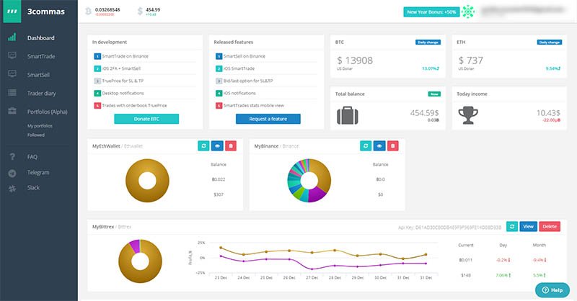Click the Donate BTC button

point(146,119)
